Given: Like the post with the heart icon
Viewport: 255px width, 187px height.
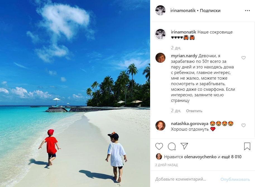Looking at the screenshot, I should pyautogui.click(x=159, y=146).
